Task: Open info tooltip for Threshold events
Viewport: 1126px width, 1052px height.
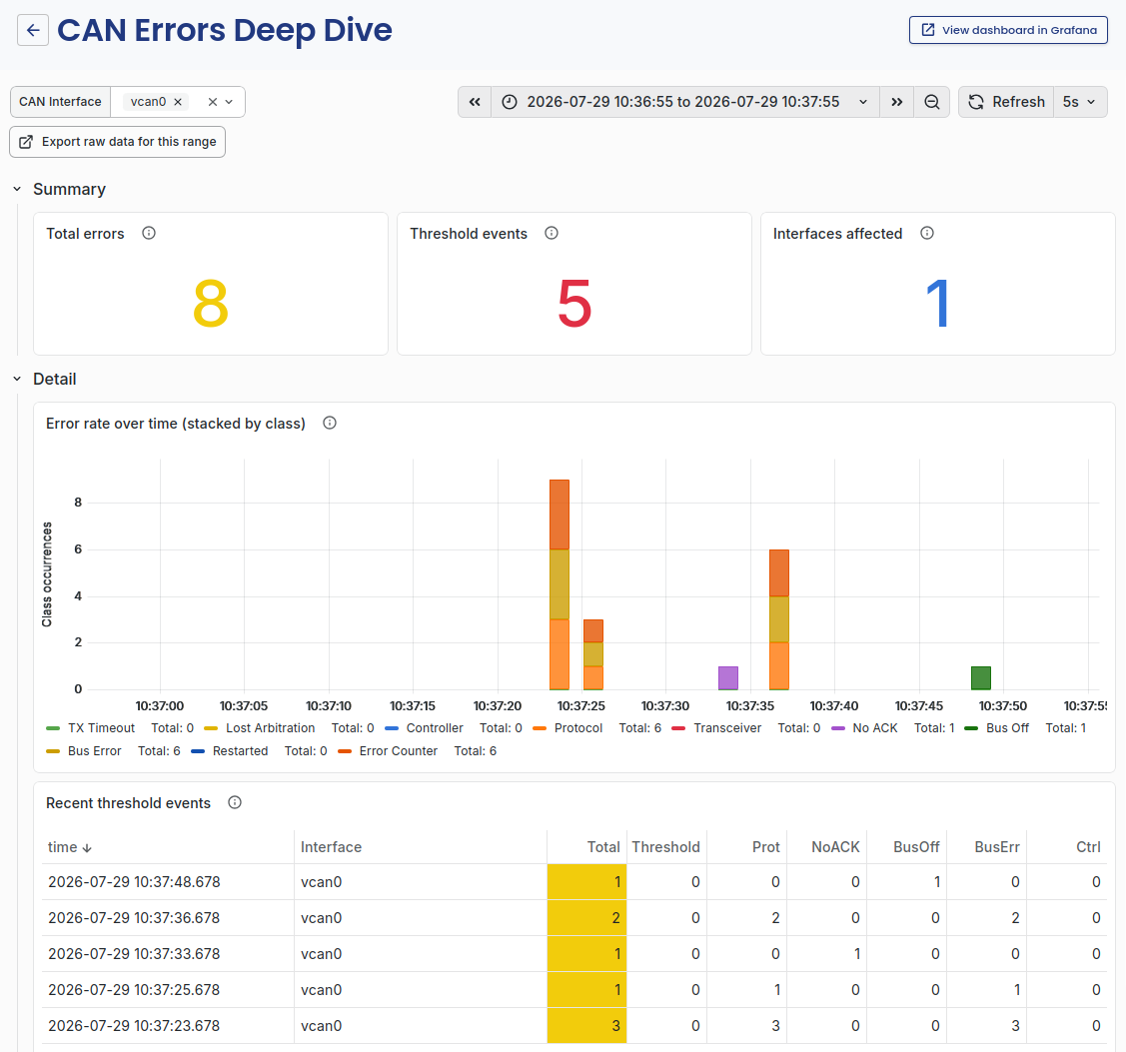Action: 552,233
